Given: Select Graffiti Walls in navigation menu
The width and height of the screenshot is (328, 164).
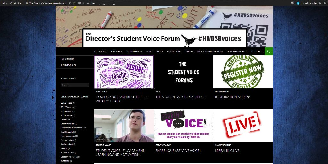Looking at the screenshot, I should pos(174,51).
